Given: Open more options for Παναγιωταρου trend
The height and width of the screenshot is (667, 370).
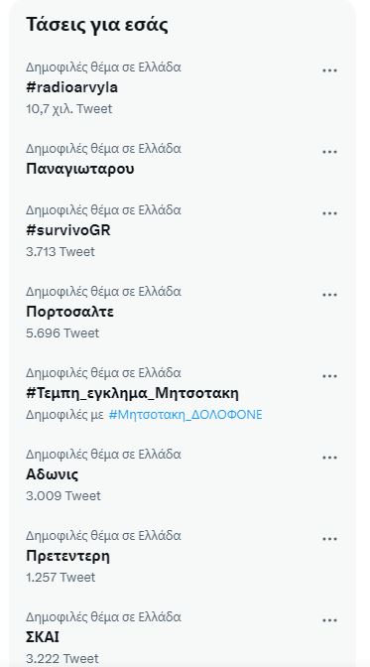Looking at the screenshot, I should pyautogui.click(x=329, y=152).
